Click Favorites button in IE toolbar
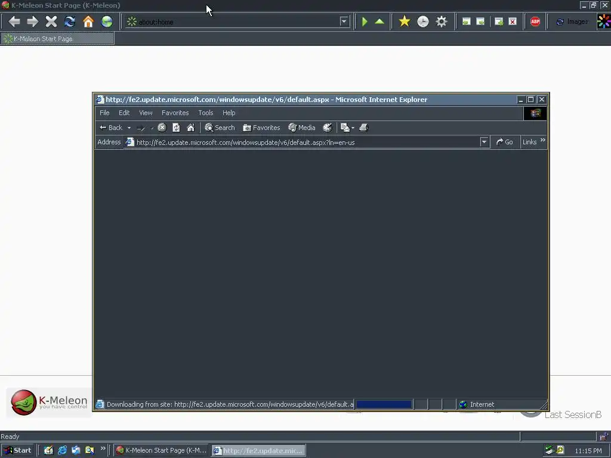Viewport: 611px width, 458px height. point(261,128)
